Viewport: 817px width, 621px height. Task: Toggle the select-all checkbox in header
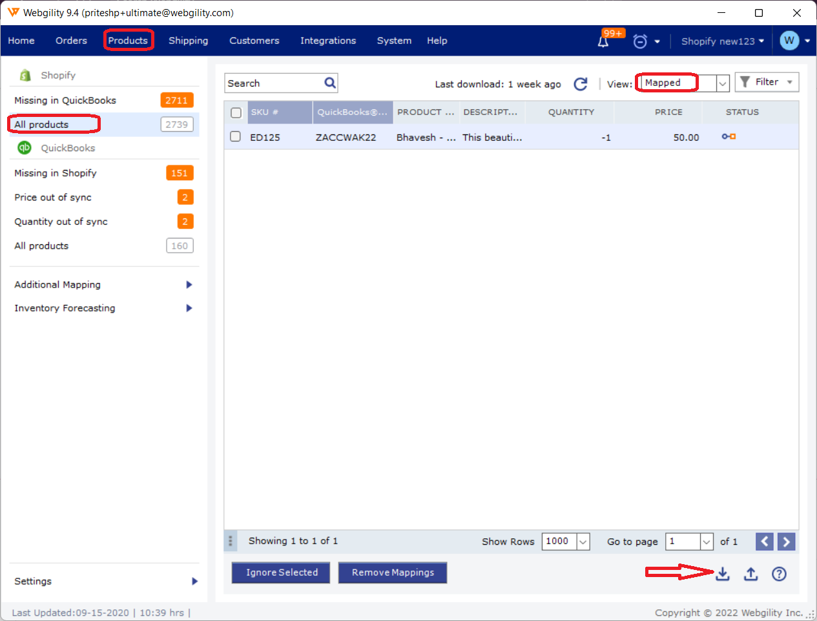click(236, 112)
